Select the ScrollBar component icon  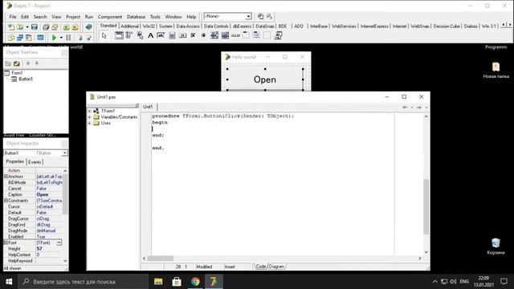tap(235, 35)
